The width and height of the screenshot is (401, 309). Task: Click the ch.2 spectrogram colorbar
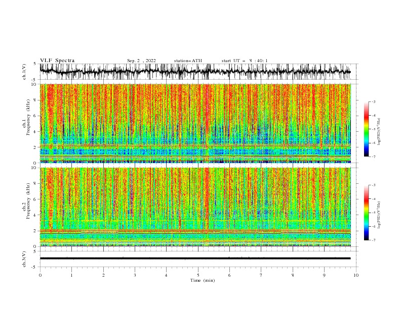366,213
